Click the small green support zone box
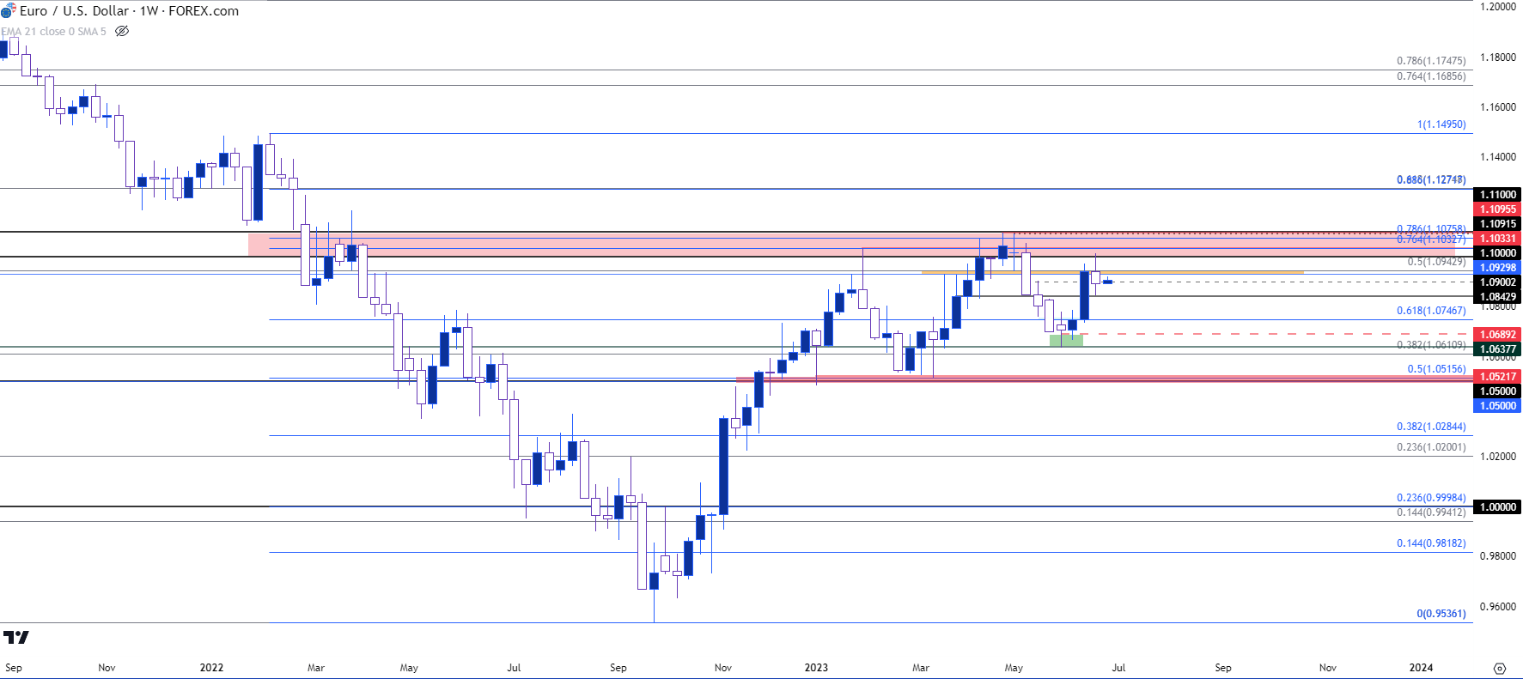 (1066, 341)
